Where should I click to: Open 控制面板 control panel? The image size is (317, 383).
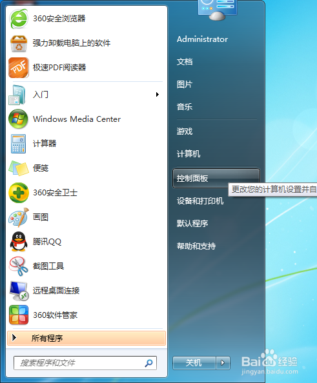pyautogui.click(x=216, y=179)
